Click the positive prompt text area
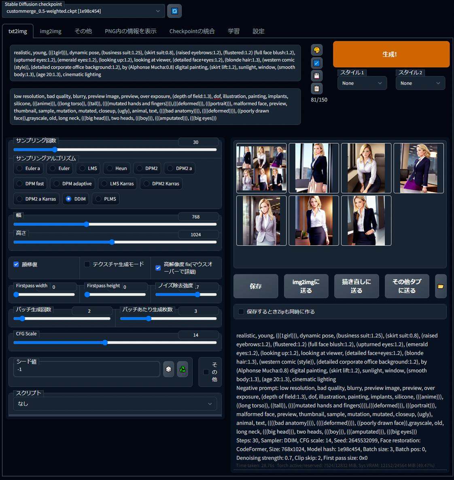Viewport: 454px width, 480px height. (155, 64)
